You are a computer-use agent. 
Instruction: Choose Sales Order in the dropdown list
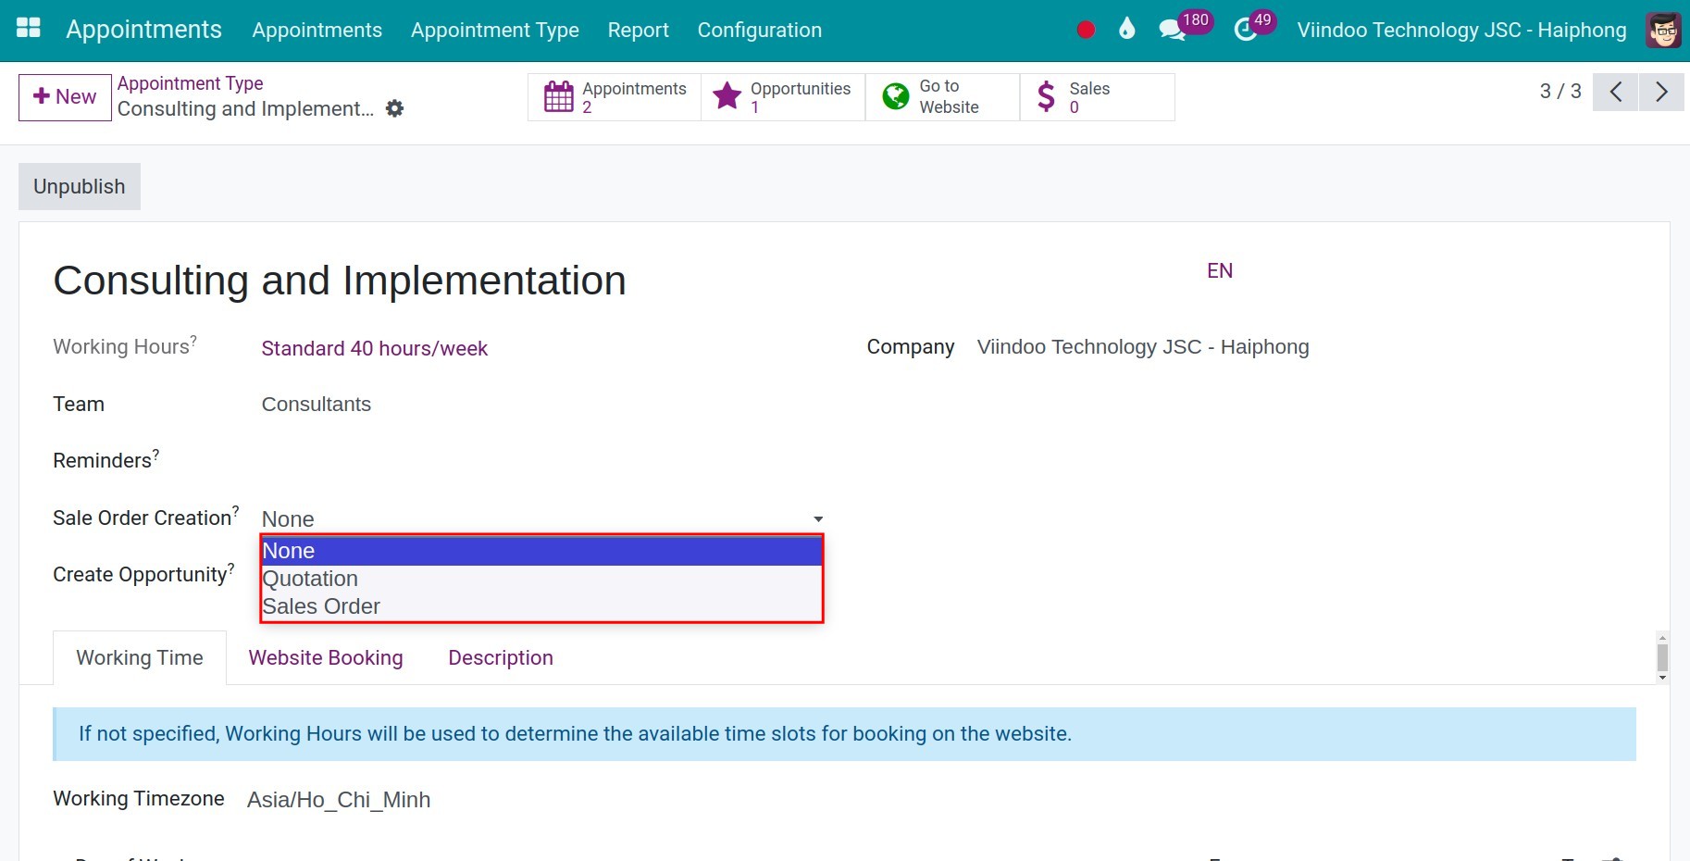542,606
